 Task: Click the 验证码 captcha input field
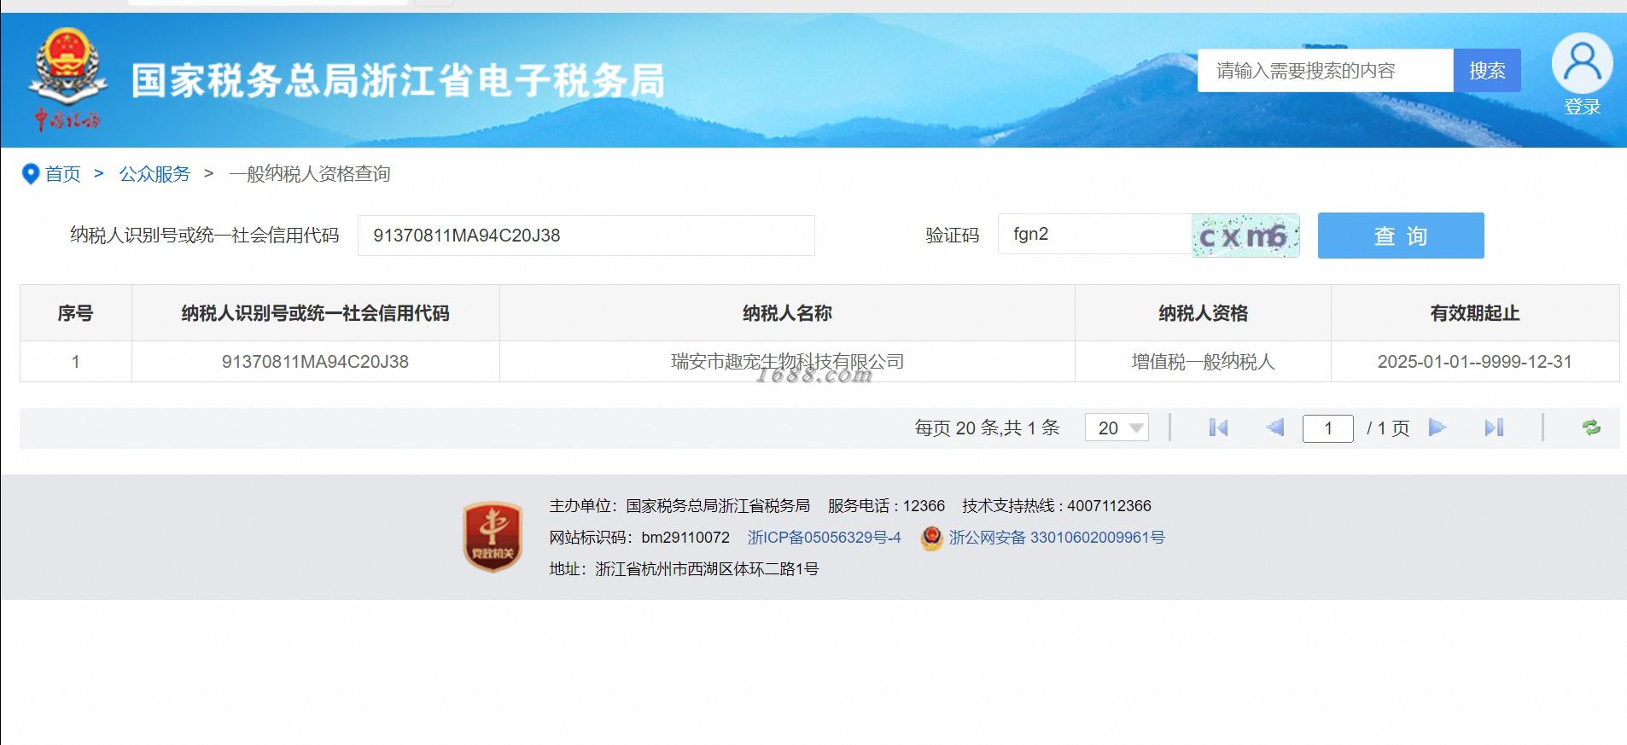click(1095, 235)
